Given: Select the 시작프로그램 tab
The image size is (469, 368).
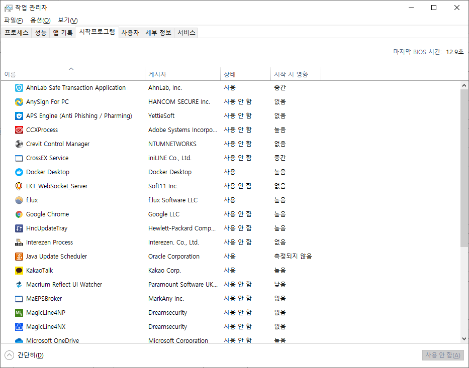Looking at the screenshot, I should coord(97,32).
